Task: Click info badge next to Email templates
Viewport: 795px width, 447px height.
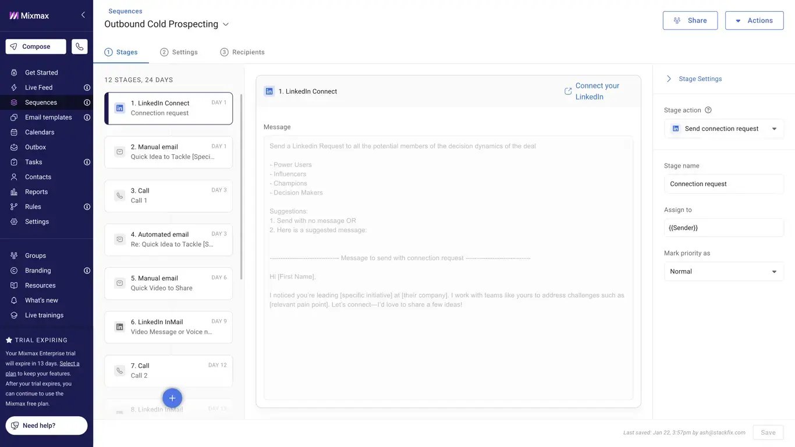Action: click(87, 117)
